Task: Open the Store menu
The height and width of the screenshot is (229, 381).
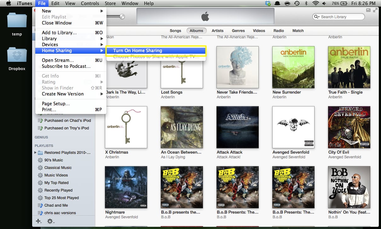Action: (110, 3)
